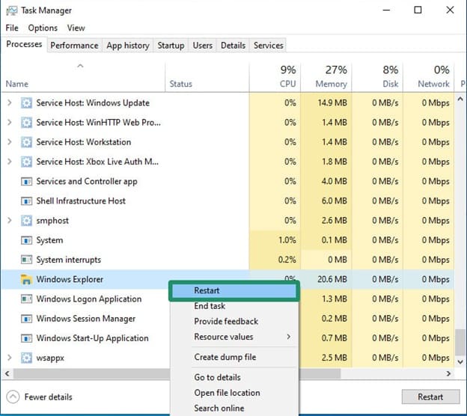Screen dimensions: 467x416
Task: Click the Service Host: Xbox Live Auth gear icon
Action: 26,162
